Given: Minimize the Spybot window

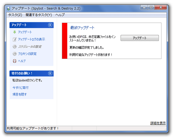Looking at the screenshot, I should tap(144, 7).
